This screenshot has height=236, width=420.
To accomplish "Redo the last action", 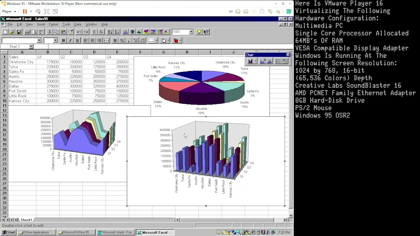I will tap(86, 32).
